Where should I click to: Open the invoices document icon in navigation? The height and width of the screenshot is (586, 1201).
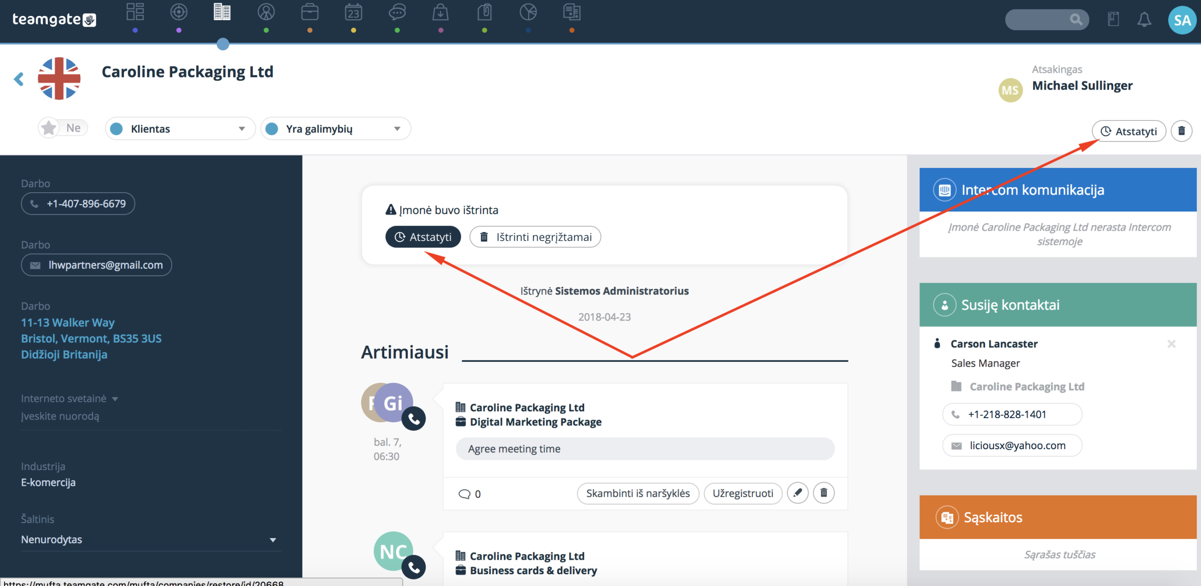[572, 12]
